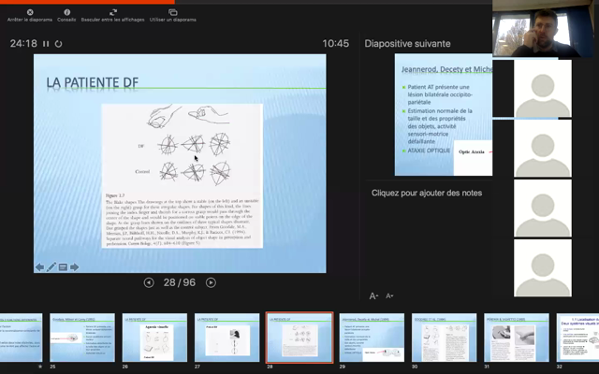599x374 pixels.
Task: Open slide 31 thumbnail in the filmstrip
Action: (x=516, y=338)
